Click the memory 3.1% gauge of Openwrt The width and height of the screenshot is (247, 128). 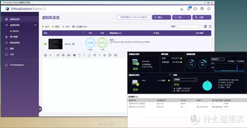102,43
